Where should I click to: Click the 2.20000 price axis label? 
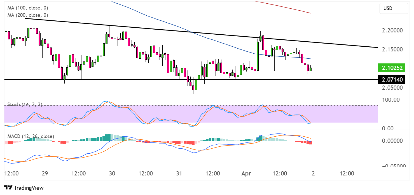click(x=393, y=30)
